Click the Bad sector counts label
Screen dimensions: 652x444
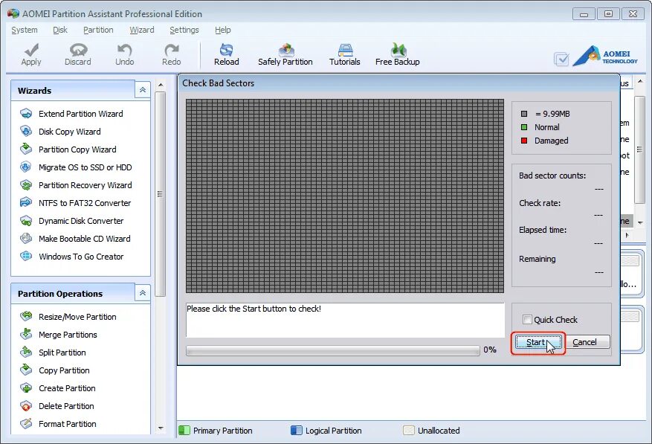[552, 176]
